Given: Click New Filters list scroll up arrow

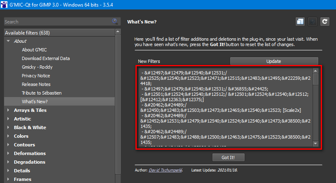Looking at the screenshot, I should pyautogui.click(x=315, y=71).
